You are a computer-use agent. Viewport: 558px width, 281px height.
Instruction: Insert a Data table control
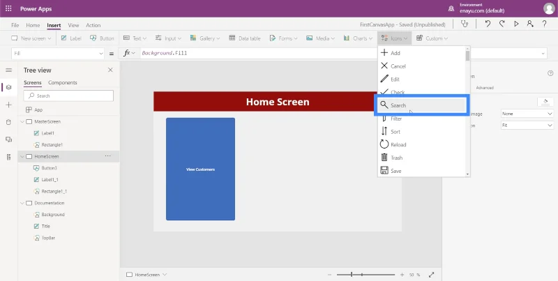[x=245, y=38]
